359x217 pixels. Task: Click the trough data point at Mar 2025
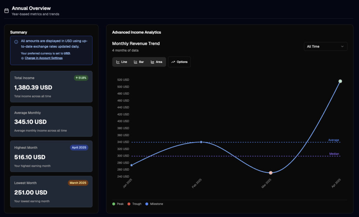coord(270,172)
